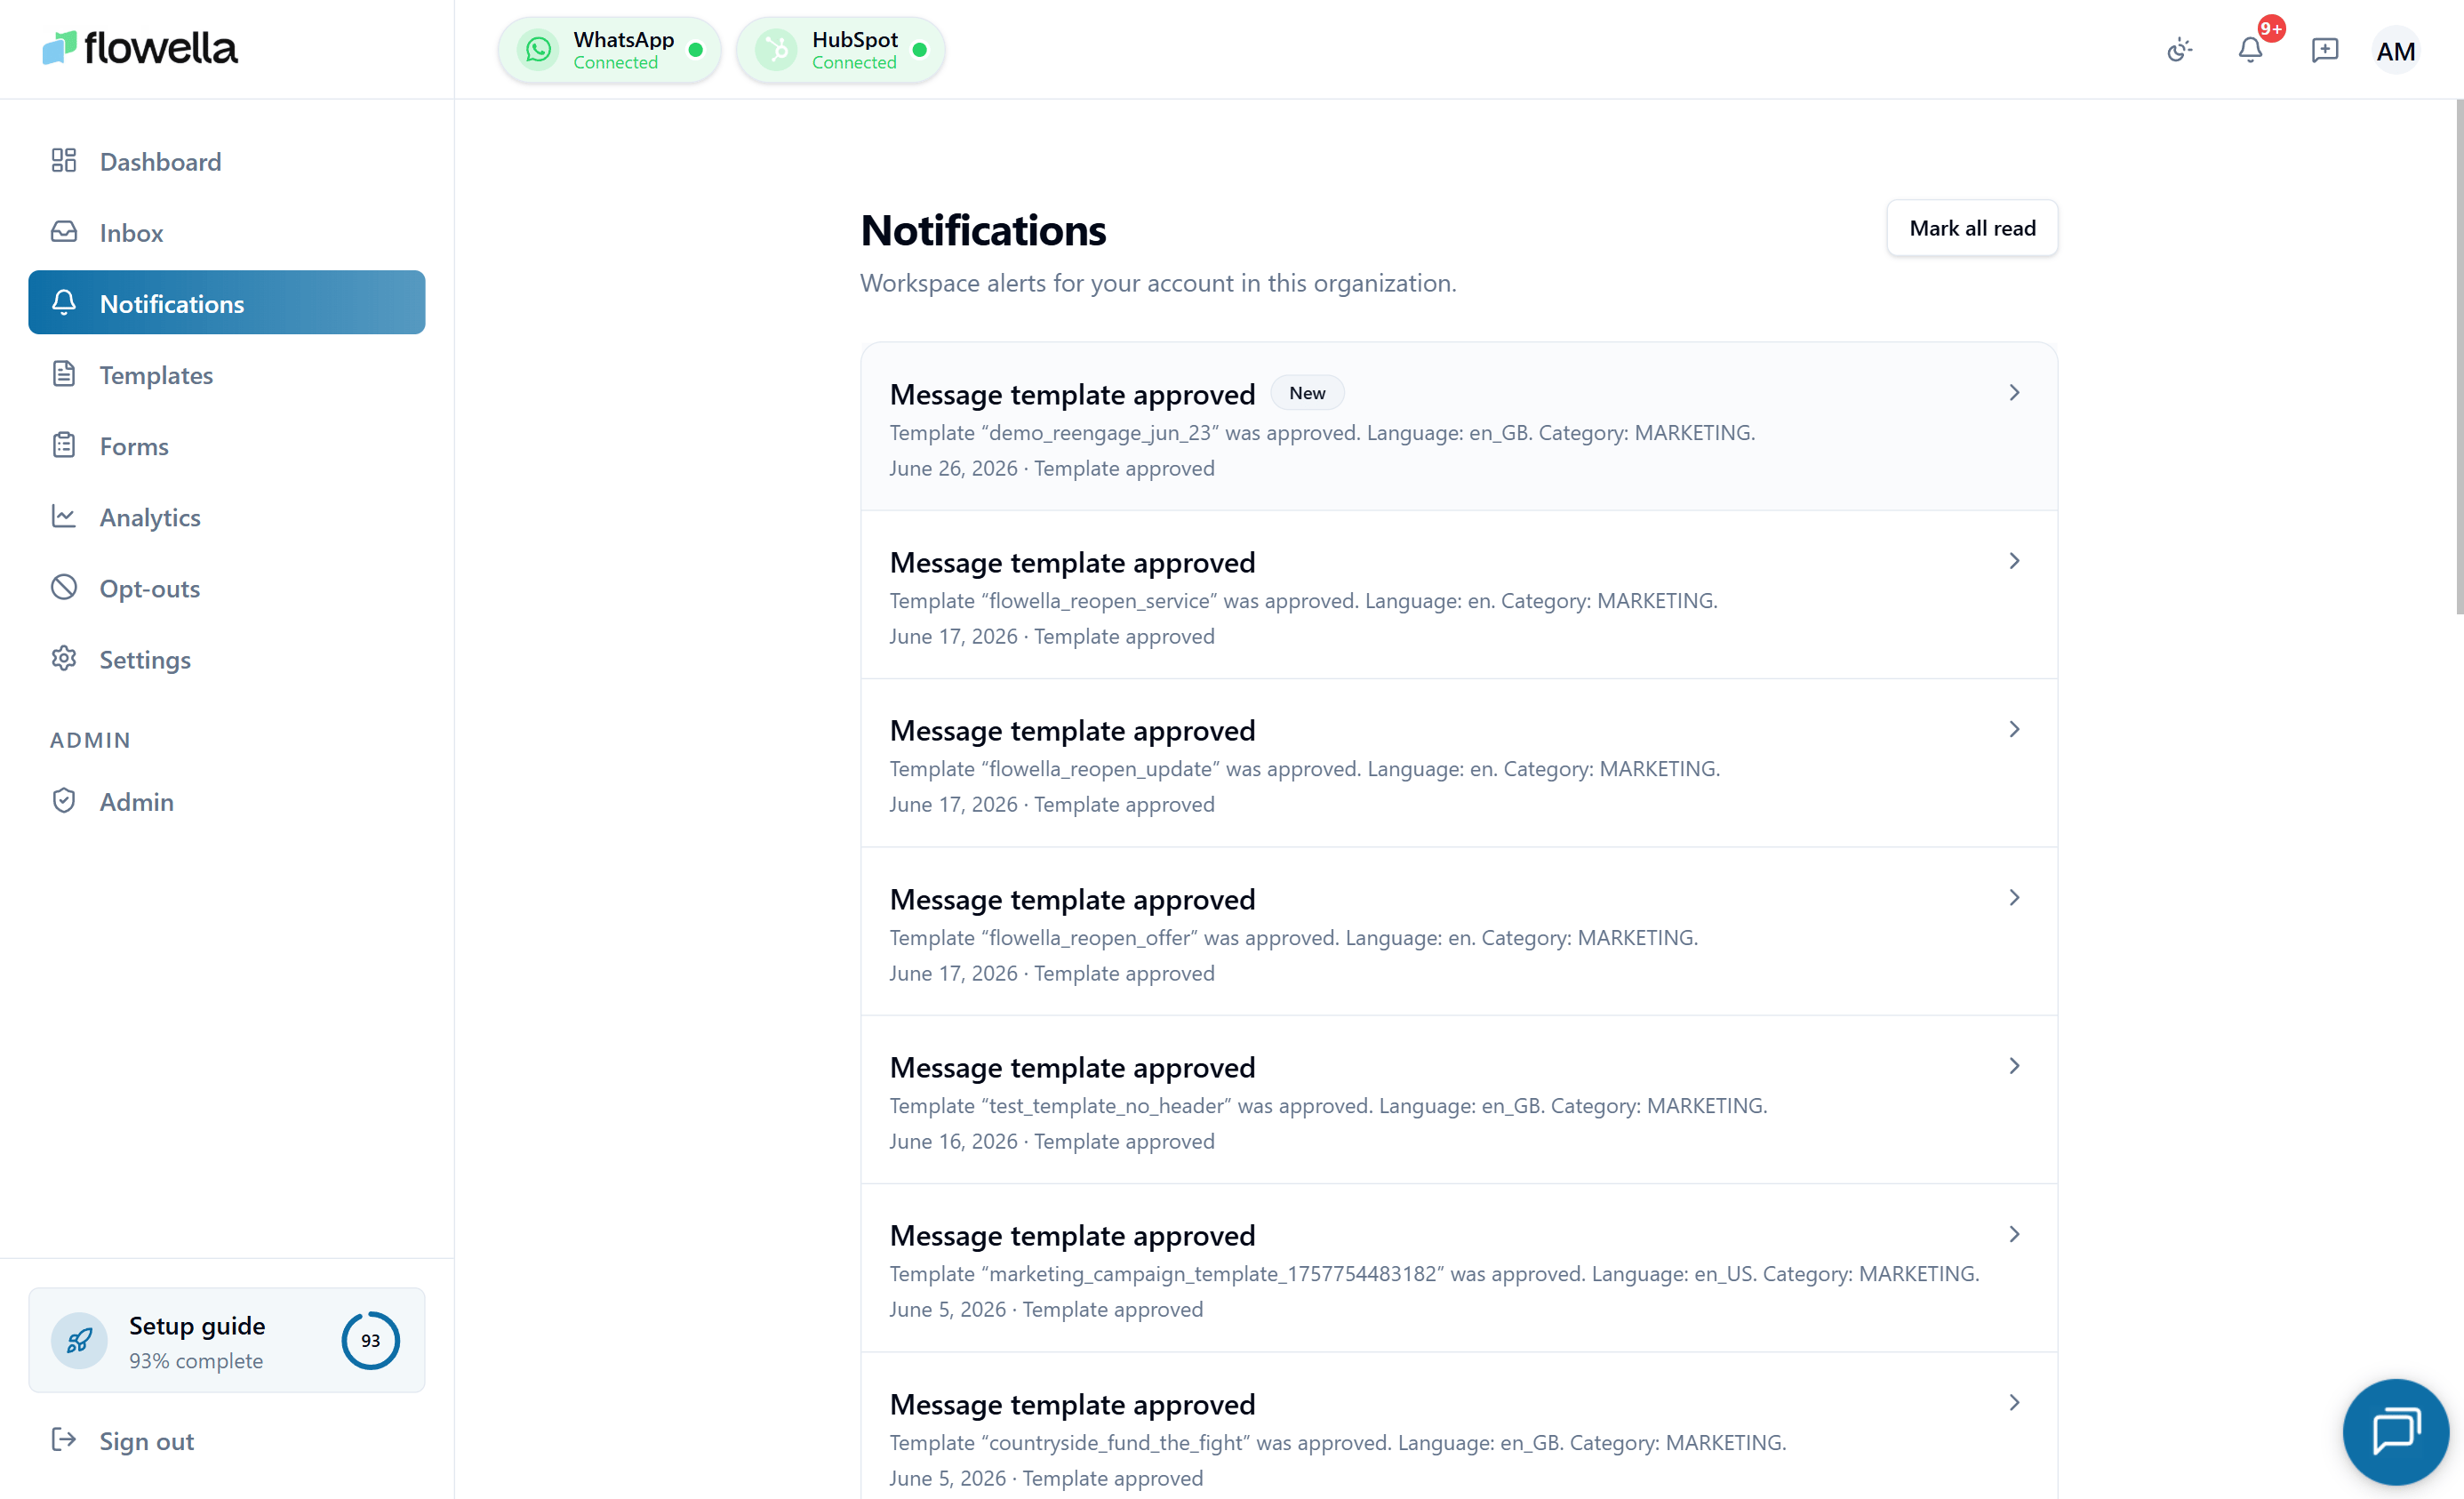This screenshot has height=1499, width=2464.
Task: Expand chevron for flowella_reopen_update notification
Action: (x=2014, y=729)
